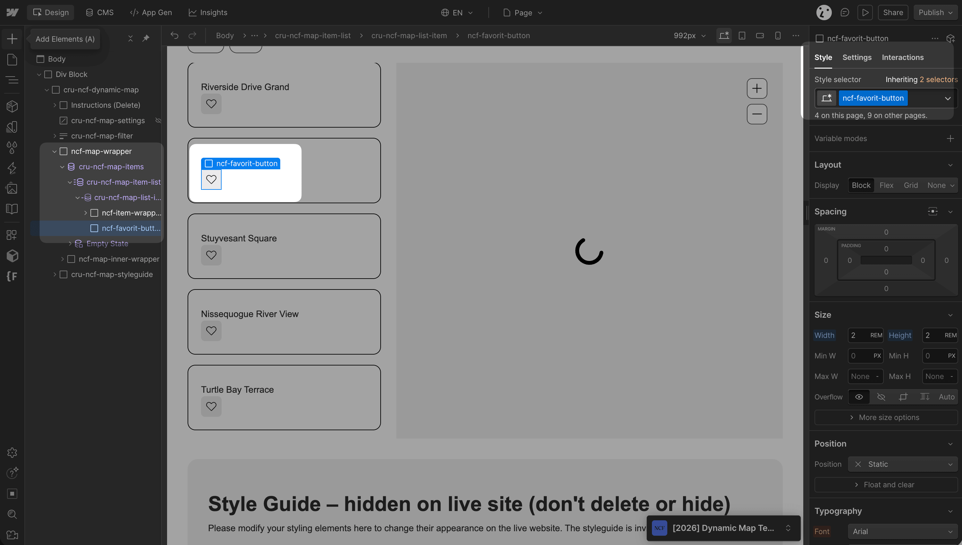Set Overflow to hidden
The image size is (962, 545).
881,397
